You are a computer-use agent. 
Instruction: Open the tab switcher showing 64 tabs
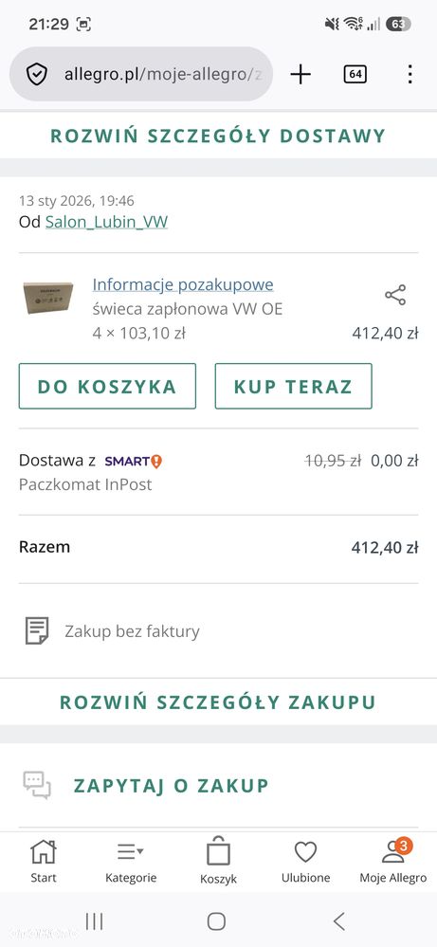pyautogui.click(x=355, y=74)
